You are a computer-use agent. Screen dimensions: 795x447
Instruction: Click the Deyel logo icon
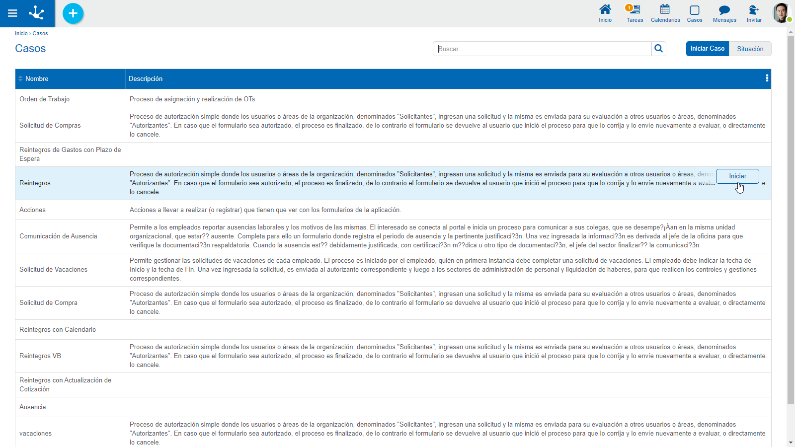[36, 13]
